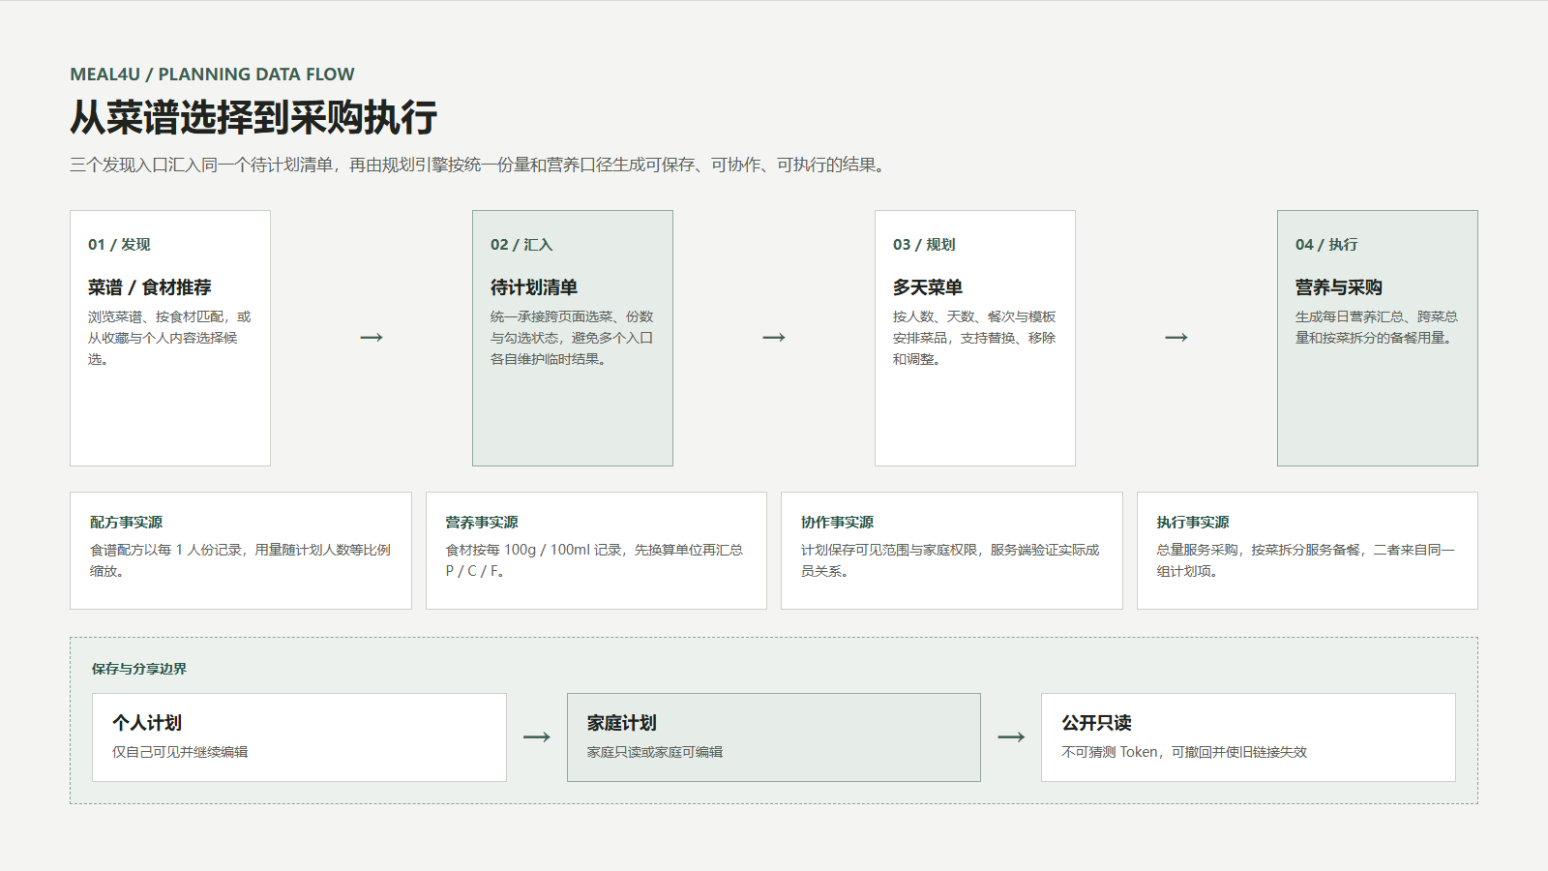Click description 按人数、天数、餐次与模板

click(x=974, y=338)
